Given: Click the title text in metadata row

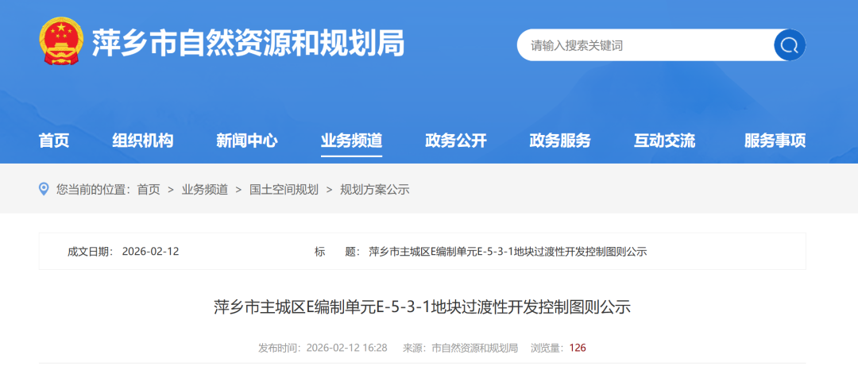Looking at the screenshot, I should [x=508, y=252].
